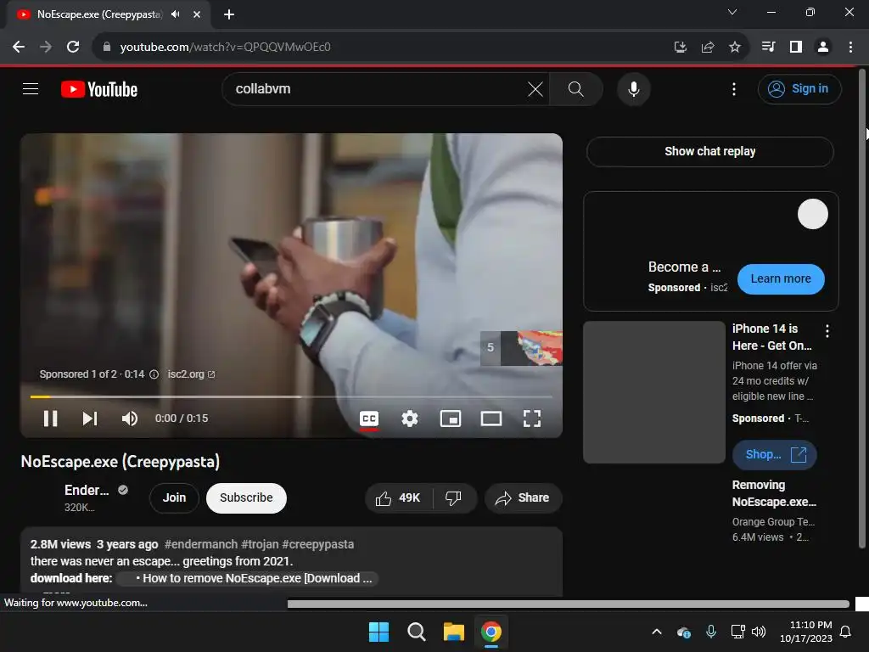The width and height of the screenshot is (869, 652).
Task: Seek on the video progress bar
Action: point(291,397)
